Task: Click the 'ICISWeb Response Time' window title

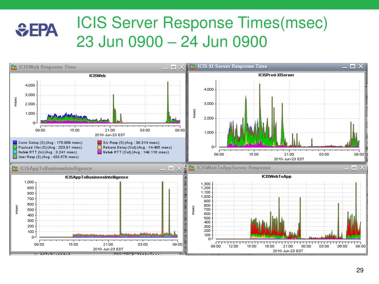Action: click(x=47, y=67)
